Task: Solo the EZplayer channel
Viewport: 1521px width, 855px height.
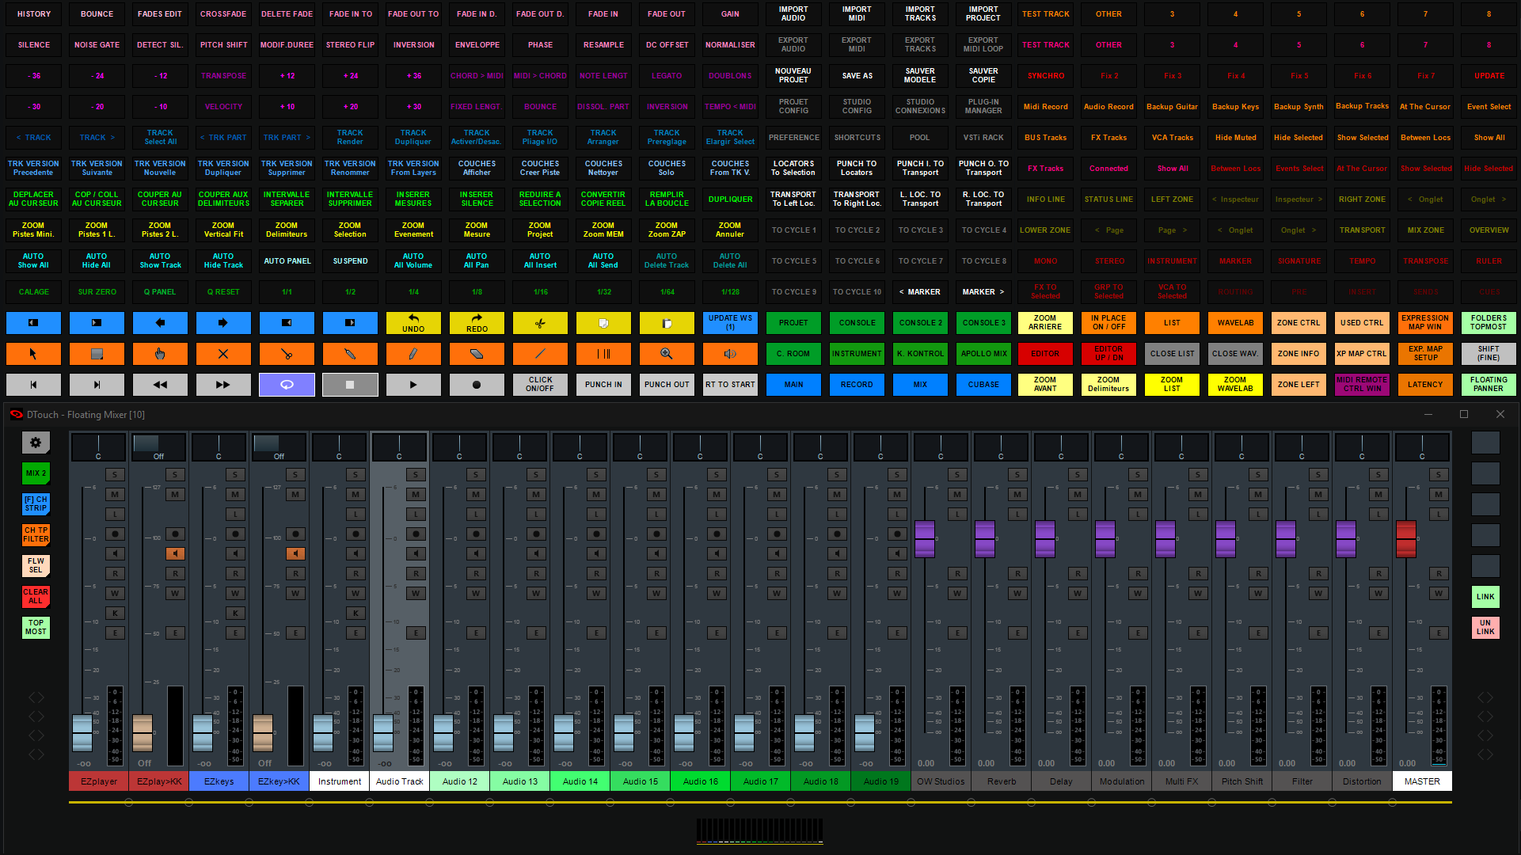Action: pos(115,475)
